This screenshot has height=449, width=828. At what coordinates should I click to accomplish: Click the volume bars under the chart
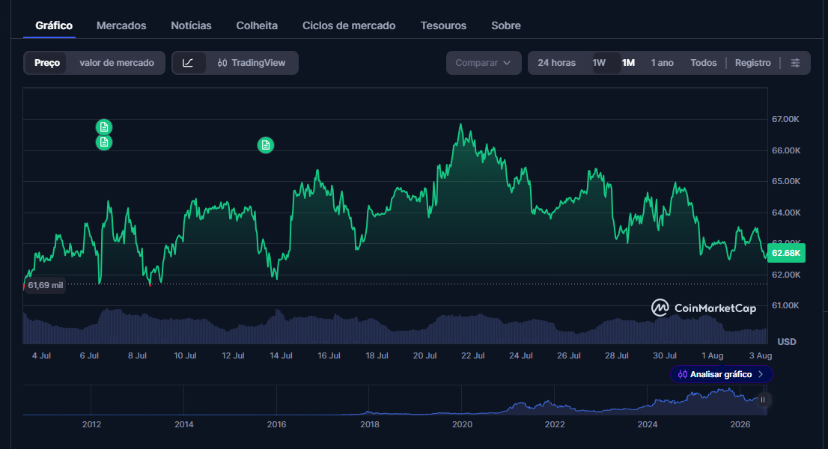coord(395,327)
